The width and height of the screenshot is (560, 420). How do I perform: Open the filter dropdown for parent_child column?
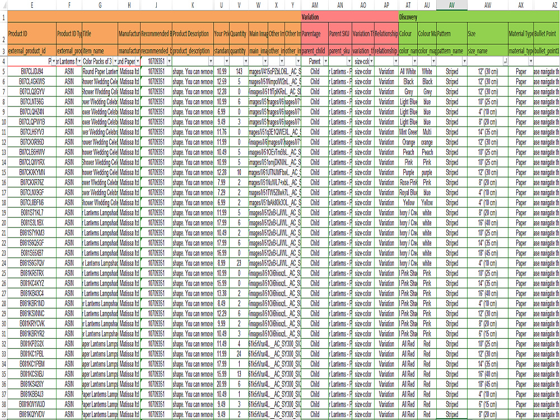(325, 62)
